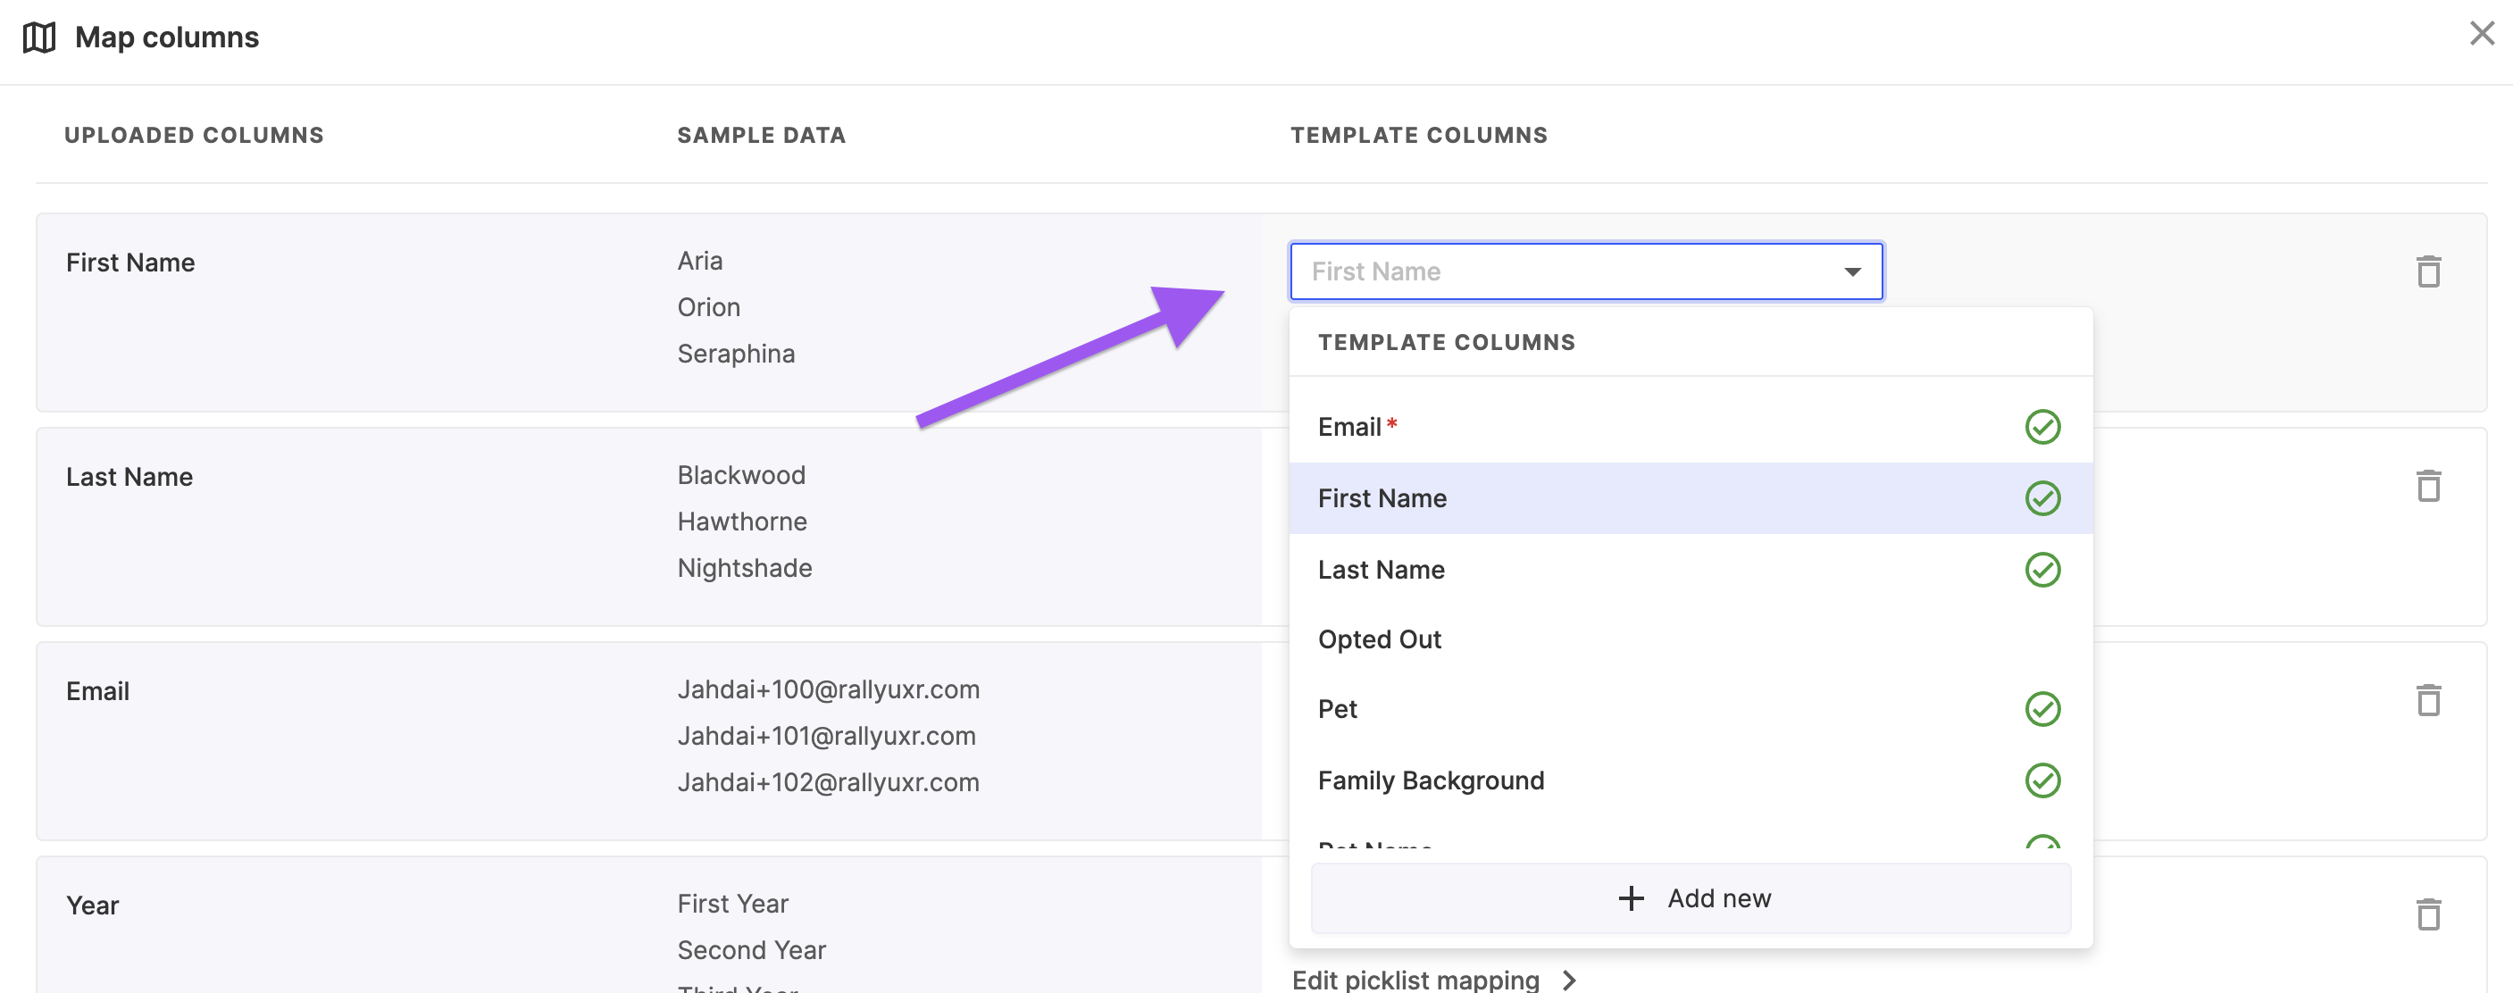Toggle the dropdown arrow of First Name field
The image size is (2513, 993).
[1851, 272]
